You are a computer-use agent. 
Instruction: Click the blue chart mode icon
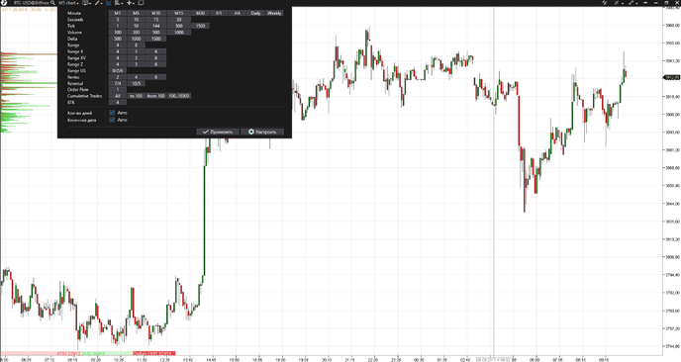[109, 3]
